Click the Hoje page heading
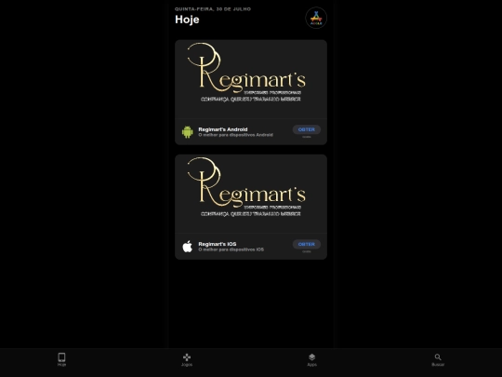Viewport: 502px width, 377px height. tap(187, 20)
